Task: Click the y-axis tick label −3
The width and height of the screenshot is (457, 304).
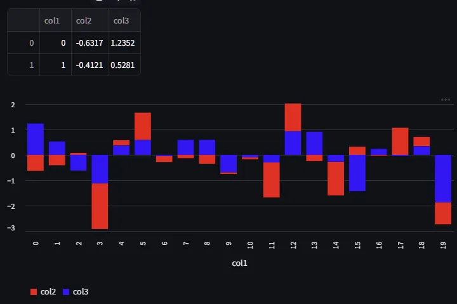Action: pos(11,228)
